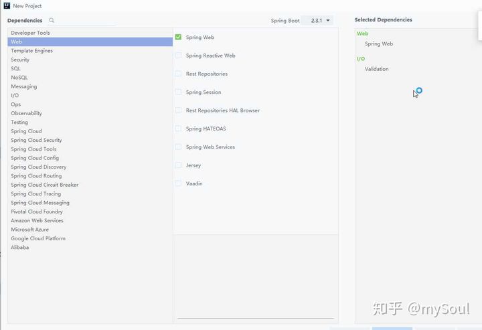Viewport: 482px width, 330px height.
Task: Select Validation under Selected Dependencies
Action: 376,69
